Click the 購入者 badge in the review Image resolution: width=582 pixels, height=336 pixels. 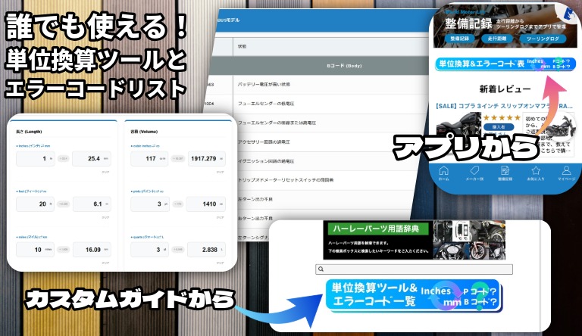tap(499, 127)
